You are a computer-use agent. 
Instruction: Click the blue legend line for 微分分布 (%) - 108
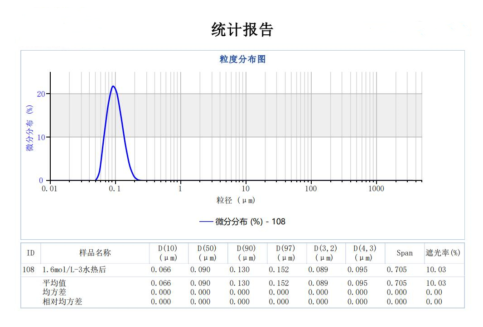tap(206, 222)
